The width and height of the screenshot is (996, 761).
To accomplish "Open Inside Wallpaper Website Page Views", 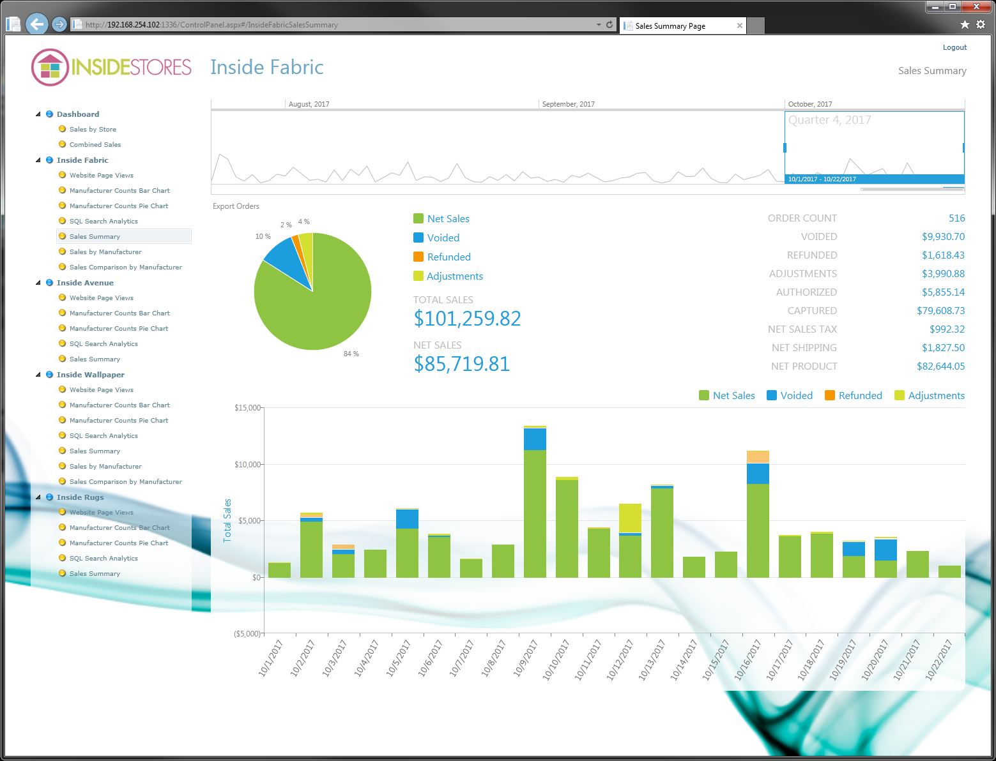I will point(102,390).
